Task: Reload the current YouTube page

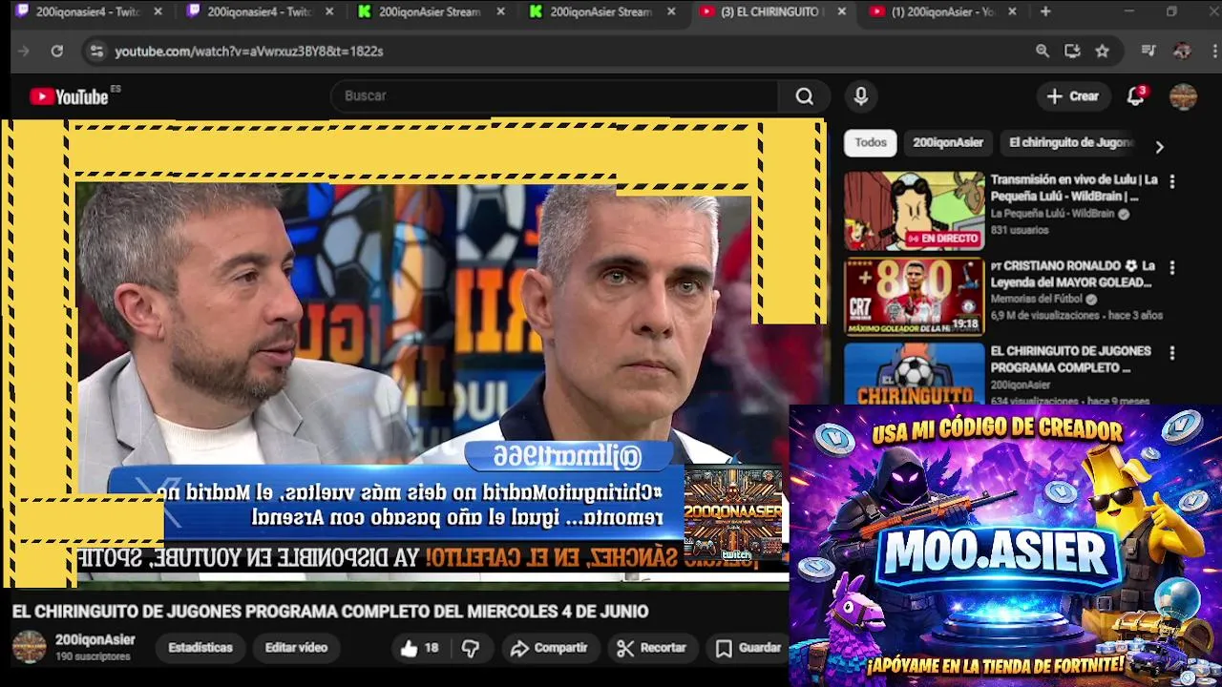Action: click(57, 51)
